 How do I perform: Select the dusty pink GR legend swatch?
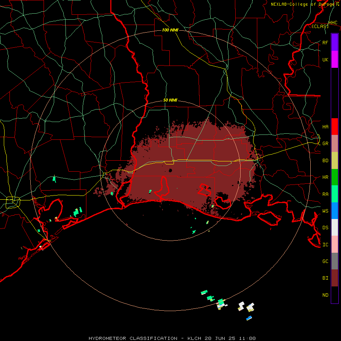point(335,144)
